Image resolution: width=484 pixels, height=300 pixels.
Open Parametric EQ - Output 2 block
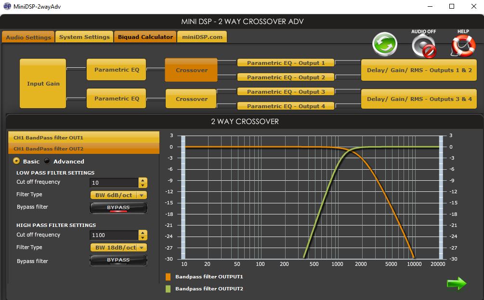click(x=286, y=77)
